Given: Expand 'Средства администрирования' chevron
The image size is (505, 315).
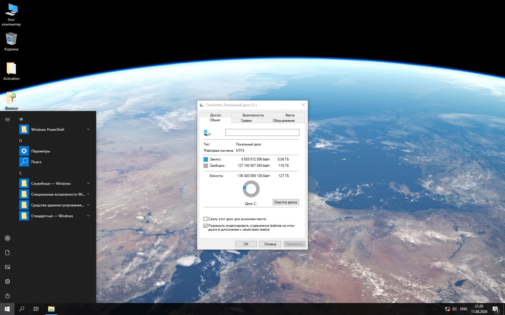Looking at the screenshot, I should (x=88, y=205).
